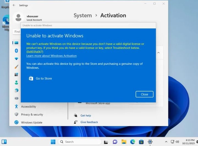Open Bluetooth & devices from sidebar icon
The height and width of the screenshot is (146, 198).
16,51
